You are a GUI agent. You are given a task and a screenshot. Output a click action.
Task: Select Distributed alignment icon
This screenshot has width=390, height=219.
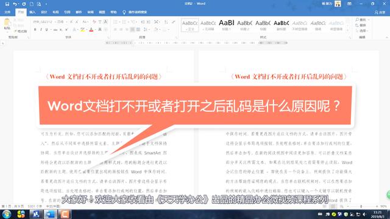pos(138,30)
